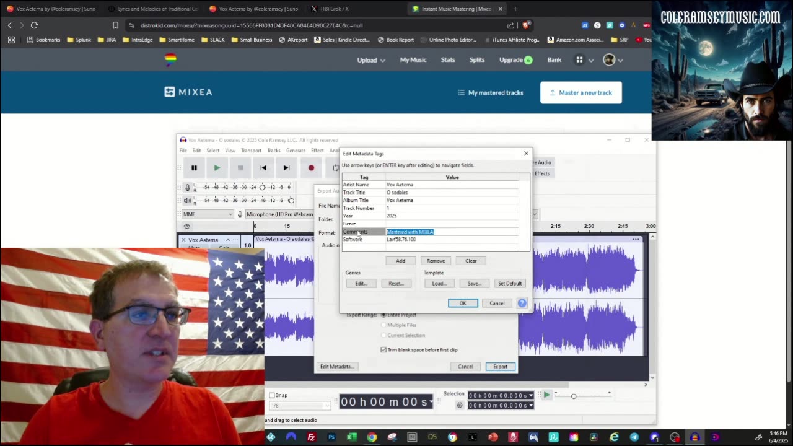
Task: Click OK in Edit Metadata Tags
Action: click(x=463, y=303)
